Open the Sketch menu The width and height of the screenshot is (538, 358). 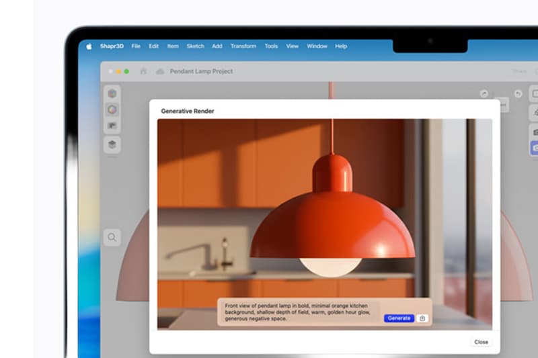195,46
